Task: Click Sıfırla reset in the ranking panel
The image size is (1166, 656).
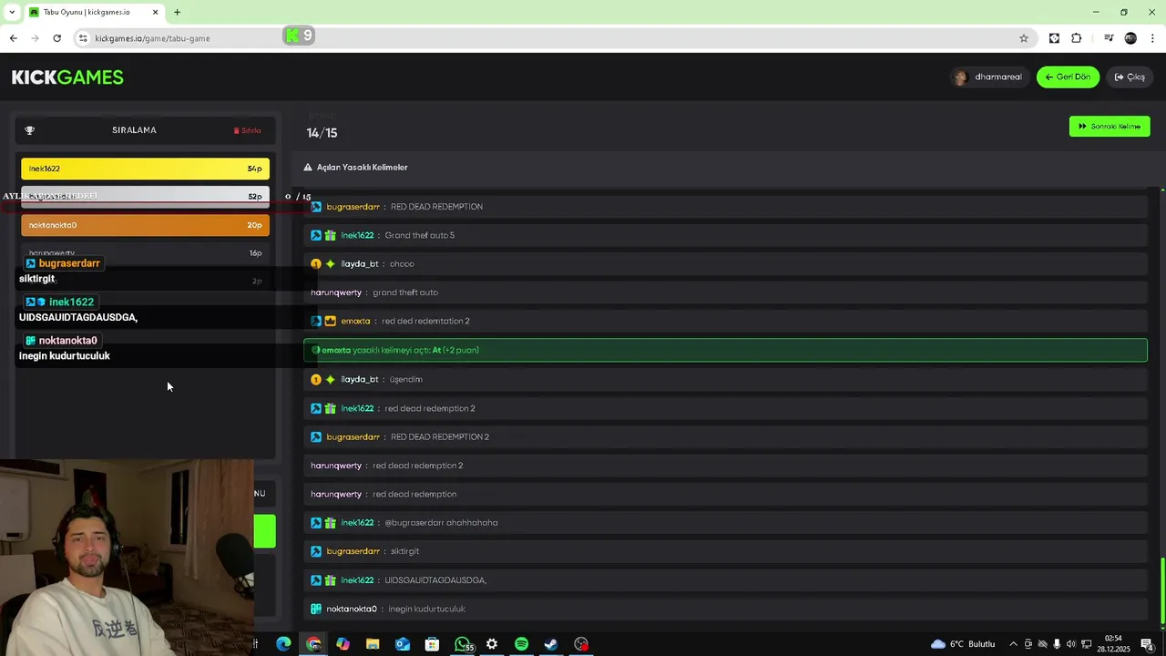Action: (248, 130)
